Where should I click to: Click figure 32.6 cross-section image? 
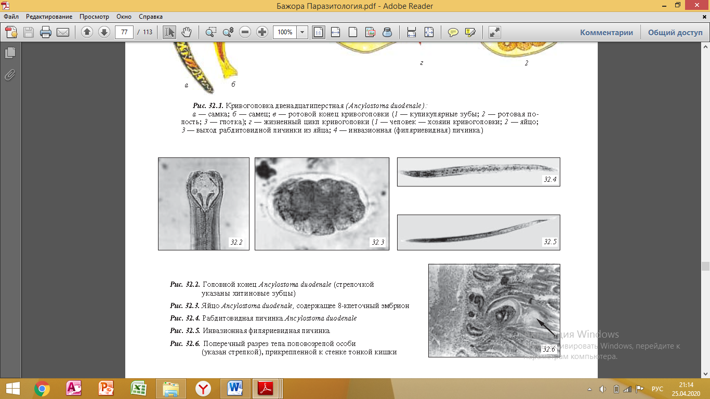pyautogui.click(x=494, y=311)
